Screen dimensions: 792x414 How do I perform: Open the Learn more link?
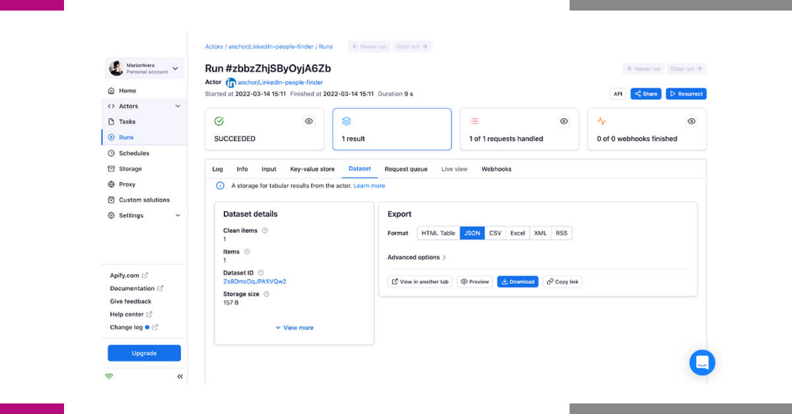coord(370,186)
